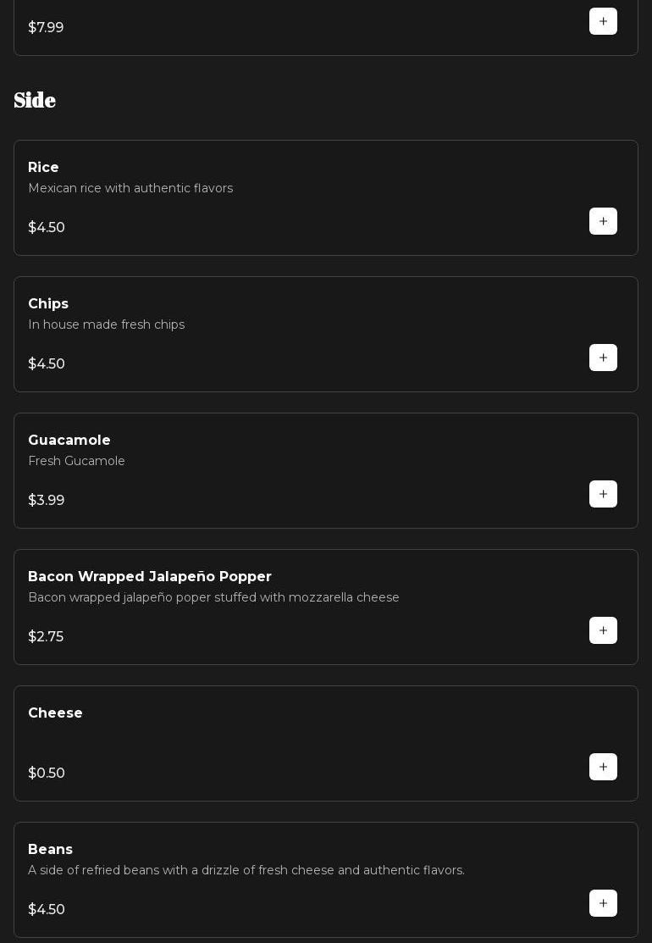652x943 pixels.
Task: Add Chips using its plus button
Action: coord(603,358)
